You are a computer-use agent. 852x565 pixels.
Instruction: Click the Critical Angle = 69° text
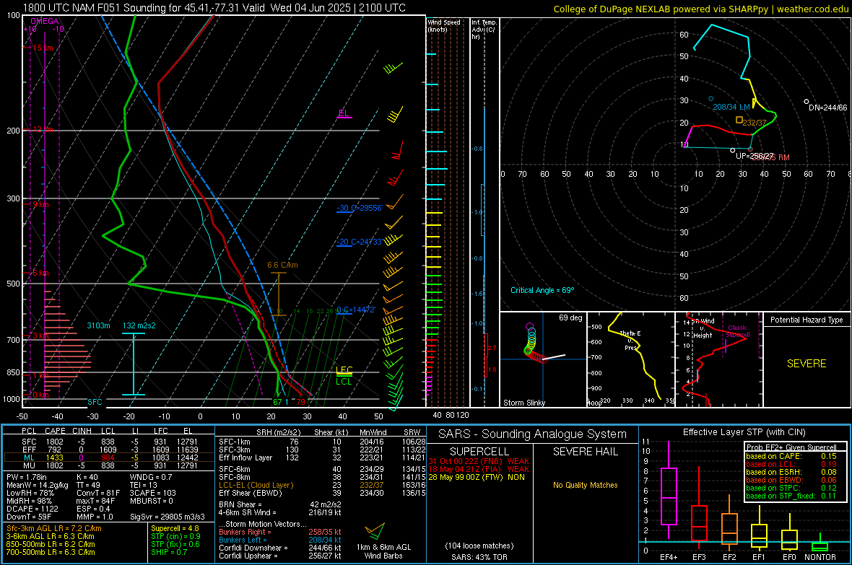click(542, 290)
